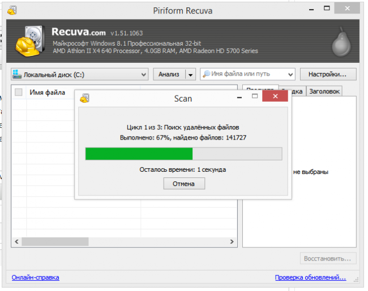Switch to the Сводка tab
The width and height of the screenshot is (368, 291).
click(x=297, y=92)
